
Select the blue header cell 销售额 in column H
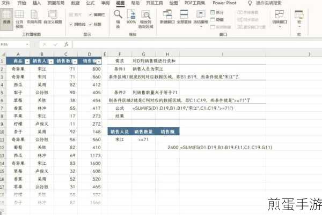pos(167,132)
